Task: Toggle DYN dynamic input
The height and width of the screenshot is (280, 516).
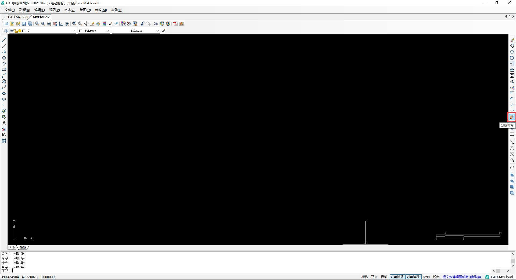Action: [426, 277]
